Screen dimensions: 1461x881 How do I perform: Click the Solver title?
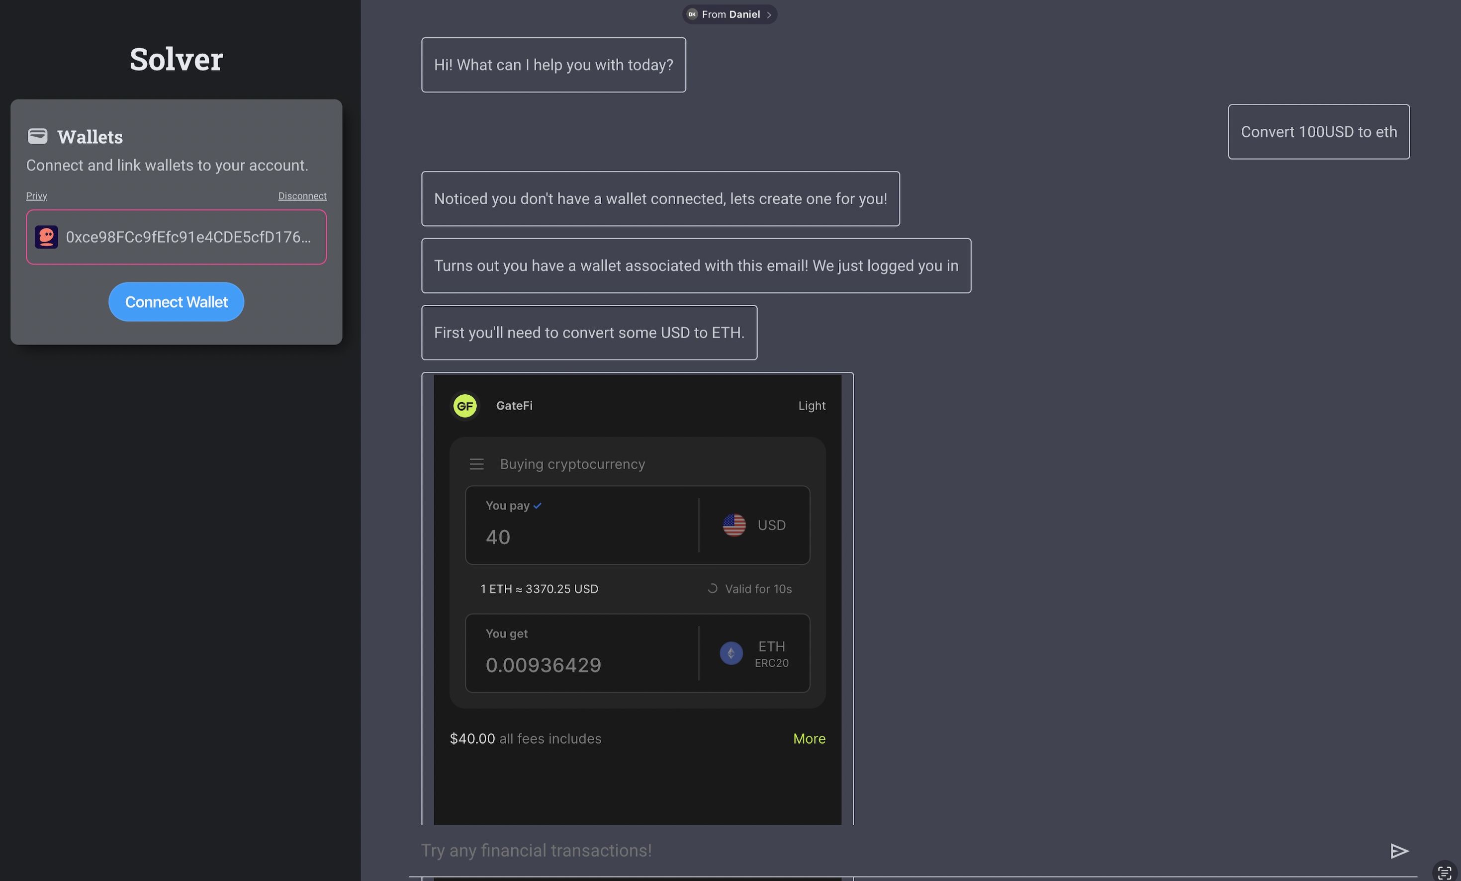point(176,59)
